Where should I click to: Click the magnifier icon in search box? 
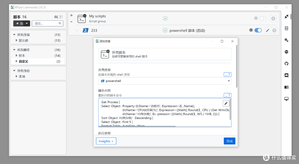60,23
